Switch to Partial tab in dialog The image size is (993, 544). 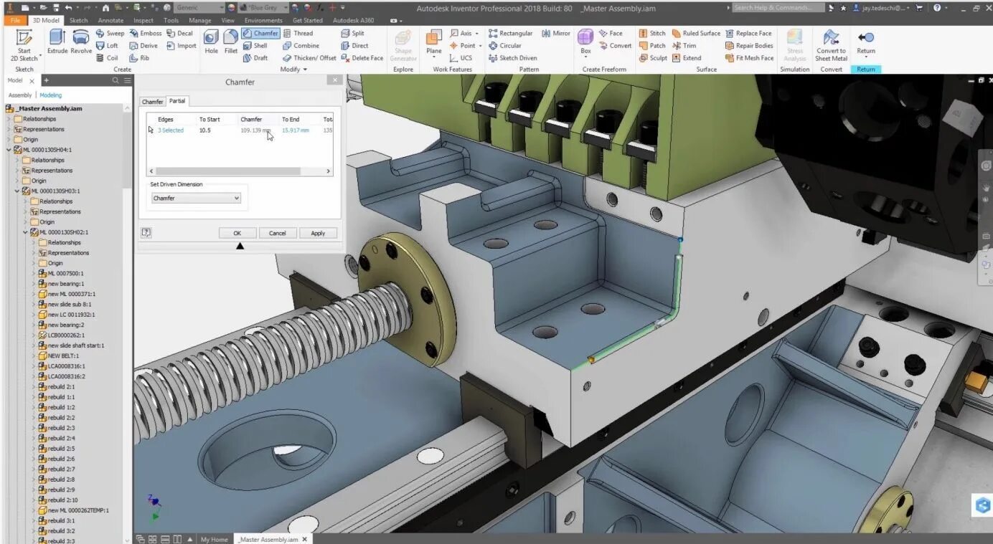click(177, 101)
